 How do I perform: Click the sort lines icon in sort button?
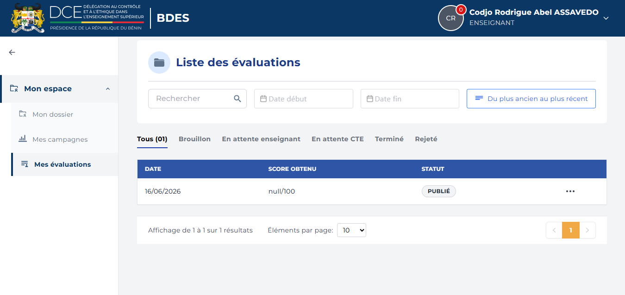tap(479, 98)
